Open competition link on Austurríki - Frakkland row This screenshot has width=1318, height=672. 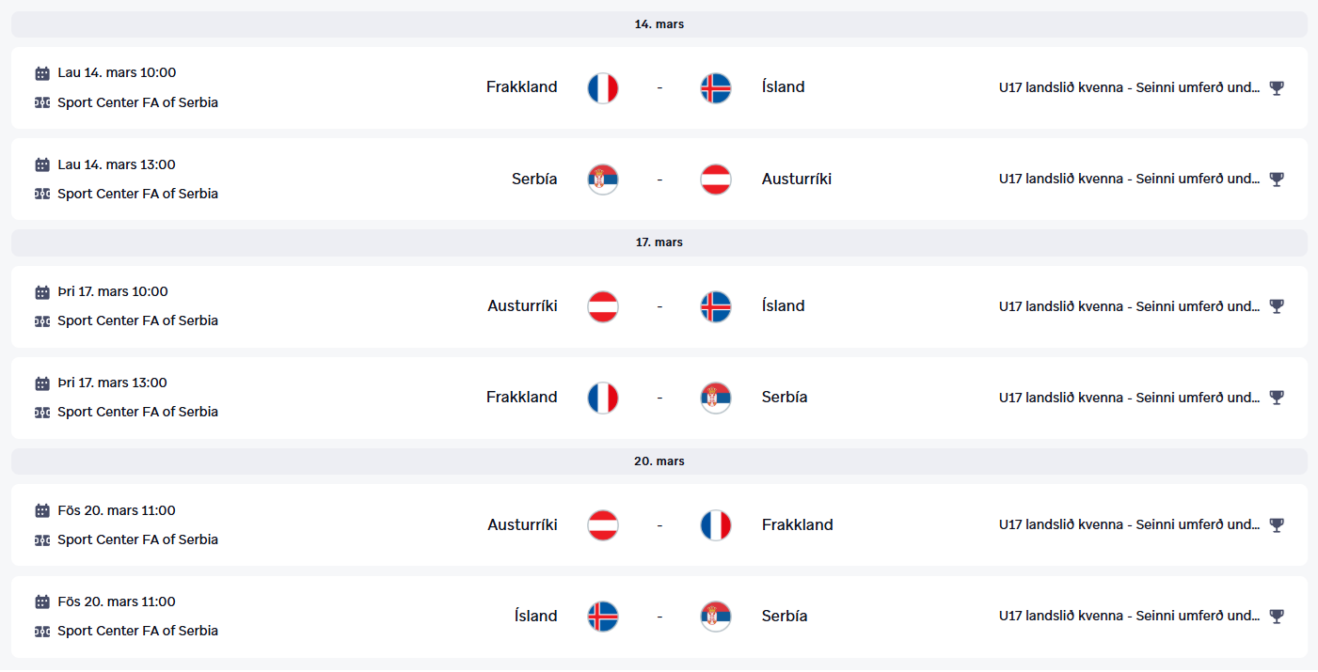pos(1129,525)
